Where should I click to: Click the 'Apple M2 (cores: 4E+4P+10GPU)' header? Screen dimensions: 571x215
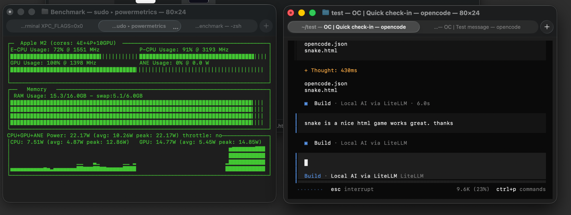click(x=68, y=43)
